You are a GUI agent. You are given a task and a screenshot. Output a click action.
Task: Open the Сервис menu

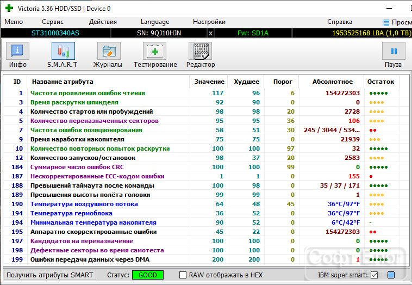53,22
